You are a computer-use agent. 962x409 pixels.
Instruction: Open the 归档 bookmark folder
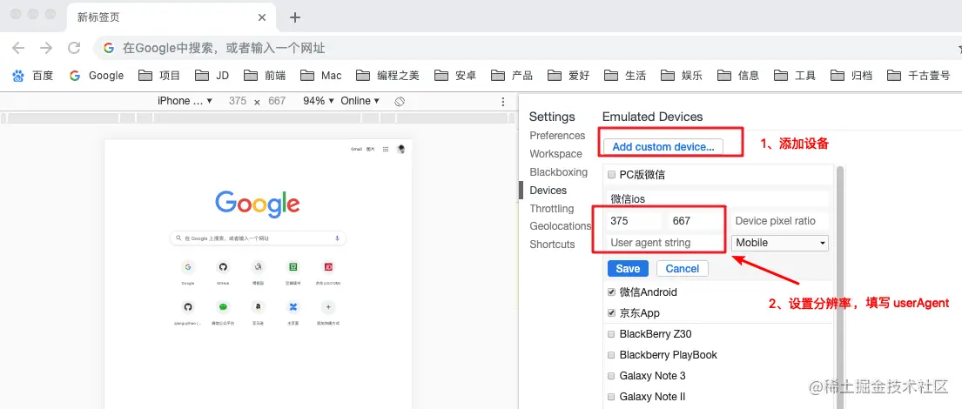[x=851, y=76]
